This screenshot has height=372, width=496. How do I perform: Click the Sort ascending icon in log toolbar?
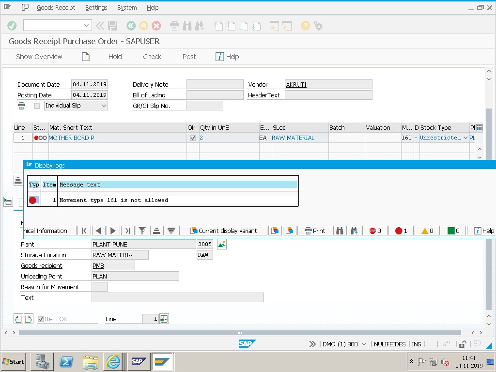pos(156,231)
